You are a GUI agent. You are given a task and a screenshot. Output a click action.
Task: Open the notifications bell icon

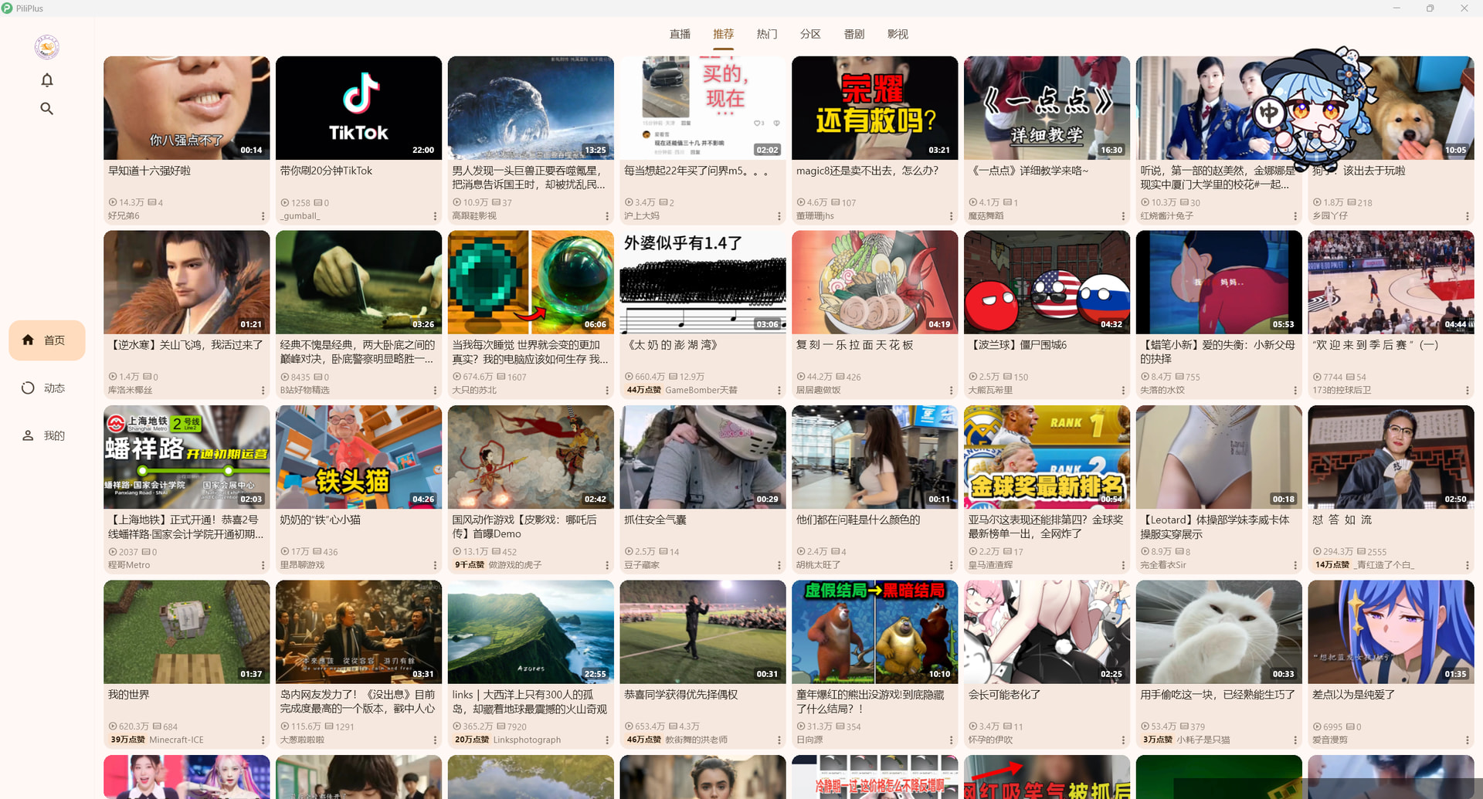47,80
